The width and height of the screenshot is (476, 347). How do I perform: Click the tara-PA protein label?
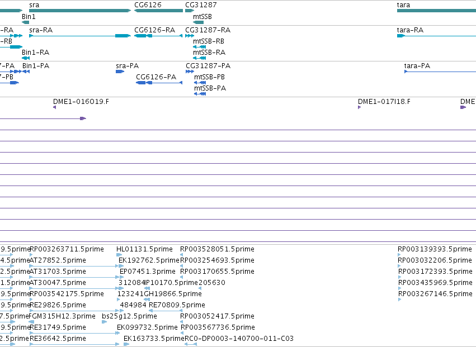tap(417, 66)
